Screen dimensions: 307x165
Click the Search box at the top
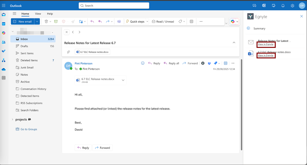tap(114, 6)
